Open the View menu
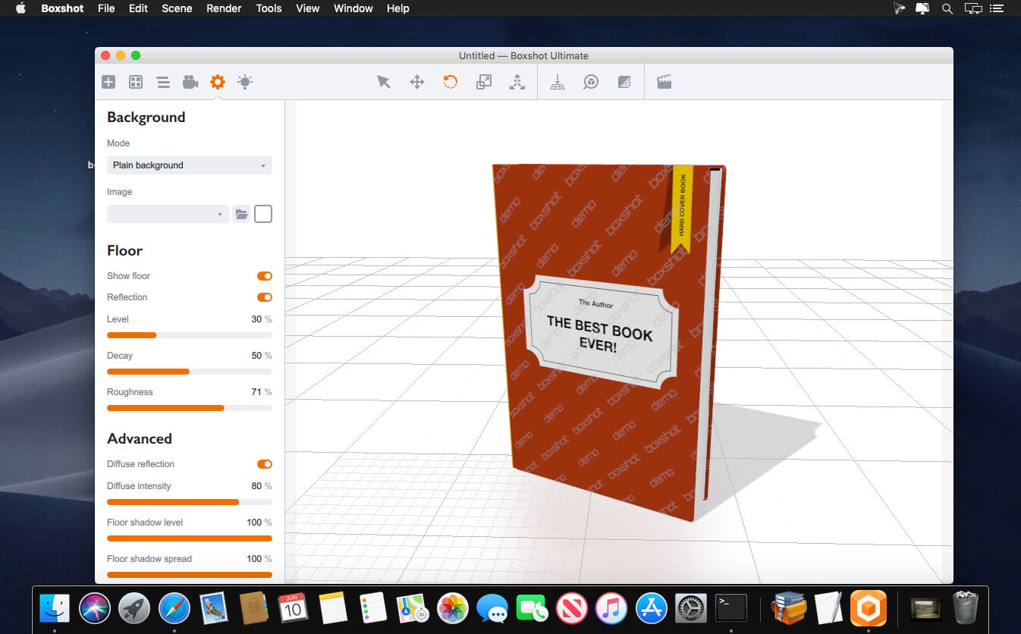This screenshot has width=1021, height=634. [x=307, y=8]
